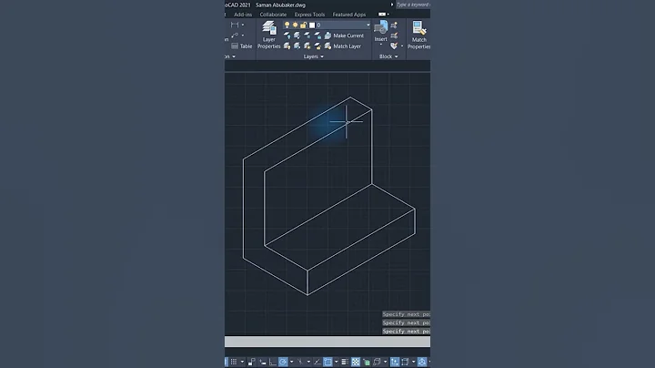This screenshot has height=368, width=655.
Task: Toggle Dynamic Input in status bar
Action: (262, 362)
